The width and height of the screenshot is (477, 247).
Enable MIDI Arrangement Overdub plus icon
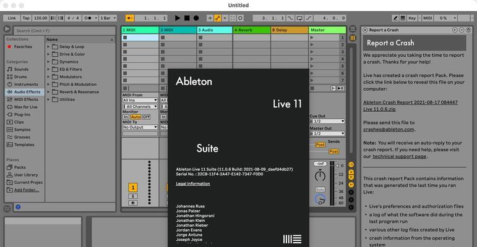[x=210, y=19]
